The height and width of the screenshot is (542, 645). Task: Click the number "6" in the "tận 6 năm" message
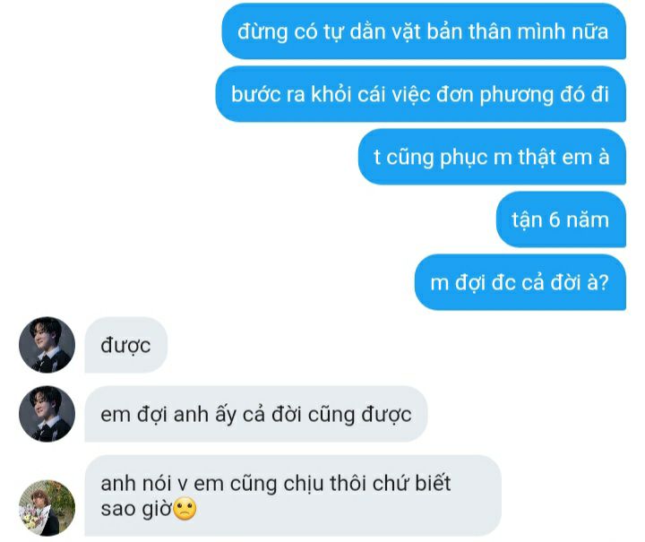555,219
